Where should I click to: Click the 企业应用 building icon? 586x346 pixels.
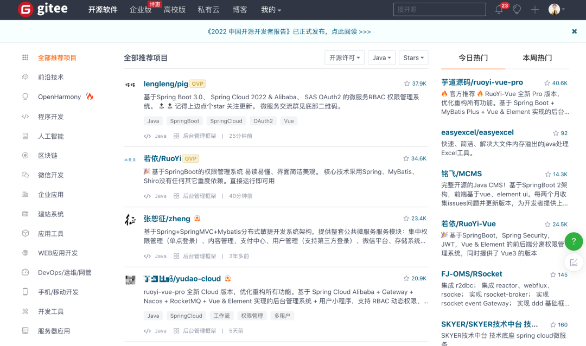25,194
